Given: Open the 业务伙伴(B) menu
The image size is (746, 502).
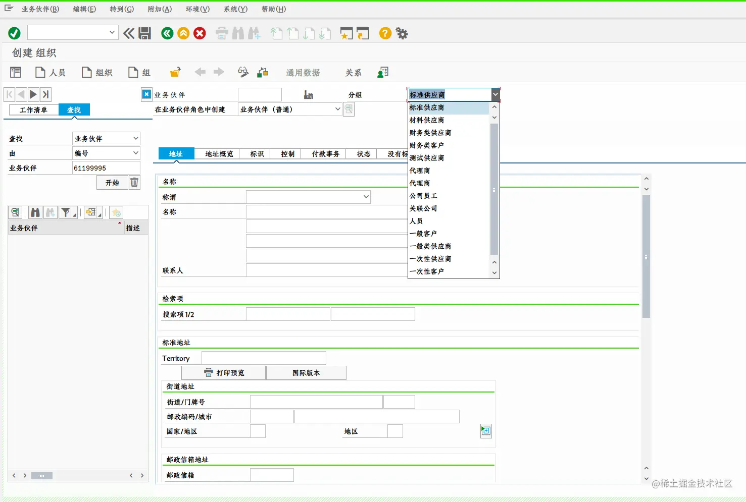Looking at the screenshot, I should [40, 9].
